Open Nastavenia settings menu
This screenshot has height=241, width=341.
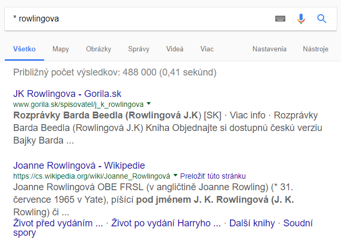point(269,49)
